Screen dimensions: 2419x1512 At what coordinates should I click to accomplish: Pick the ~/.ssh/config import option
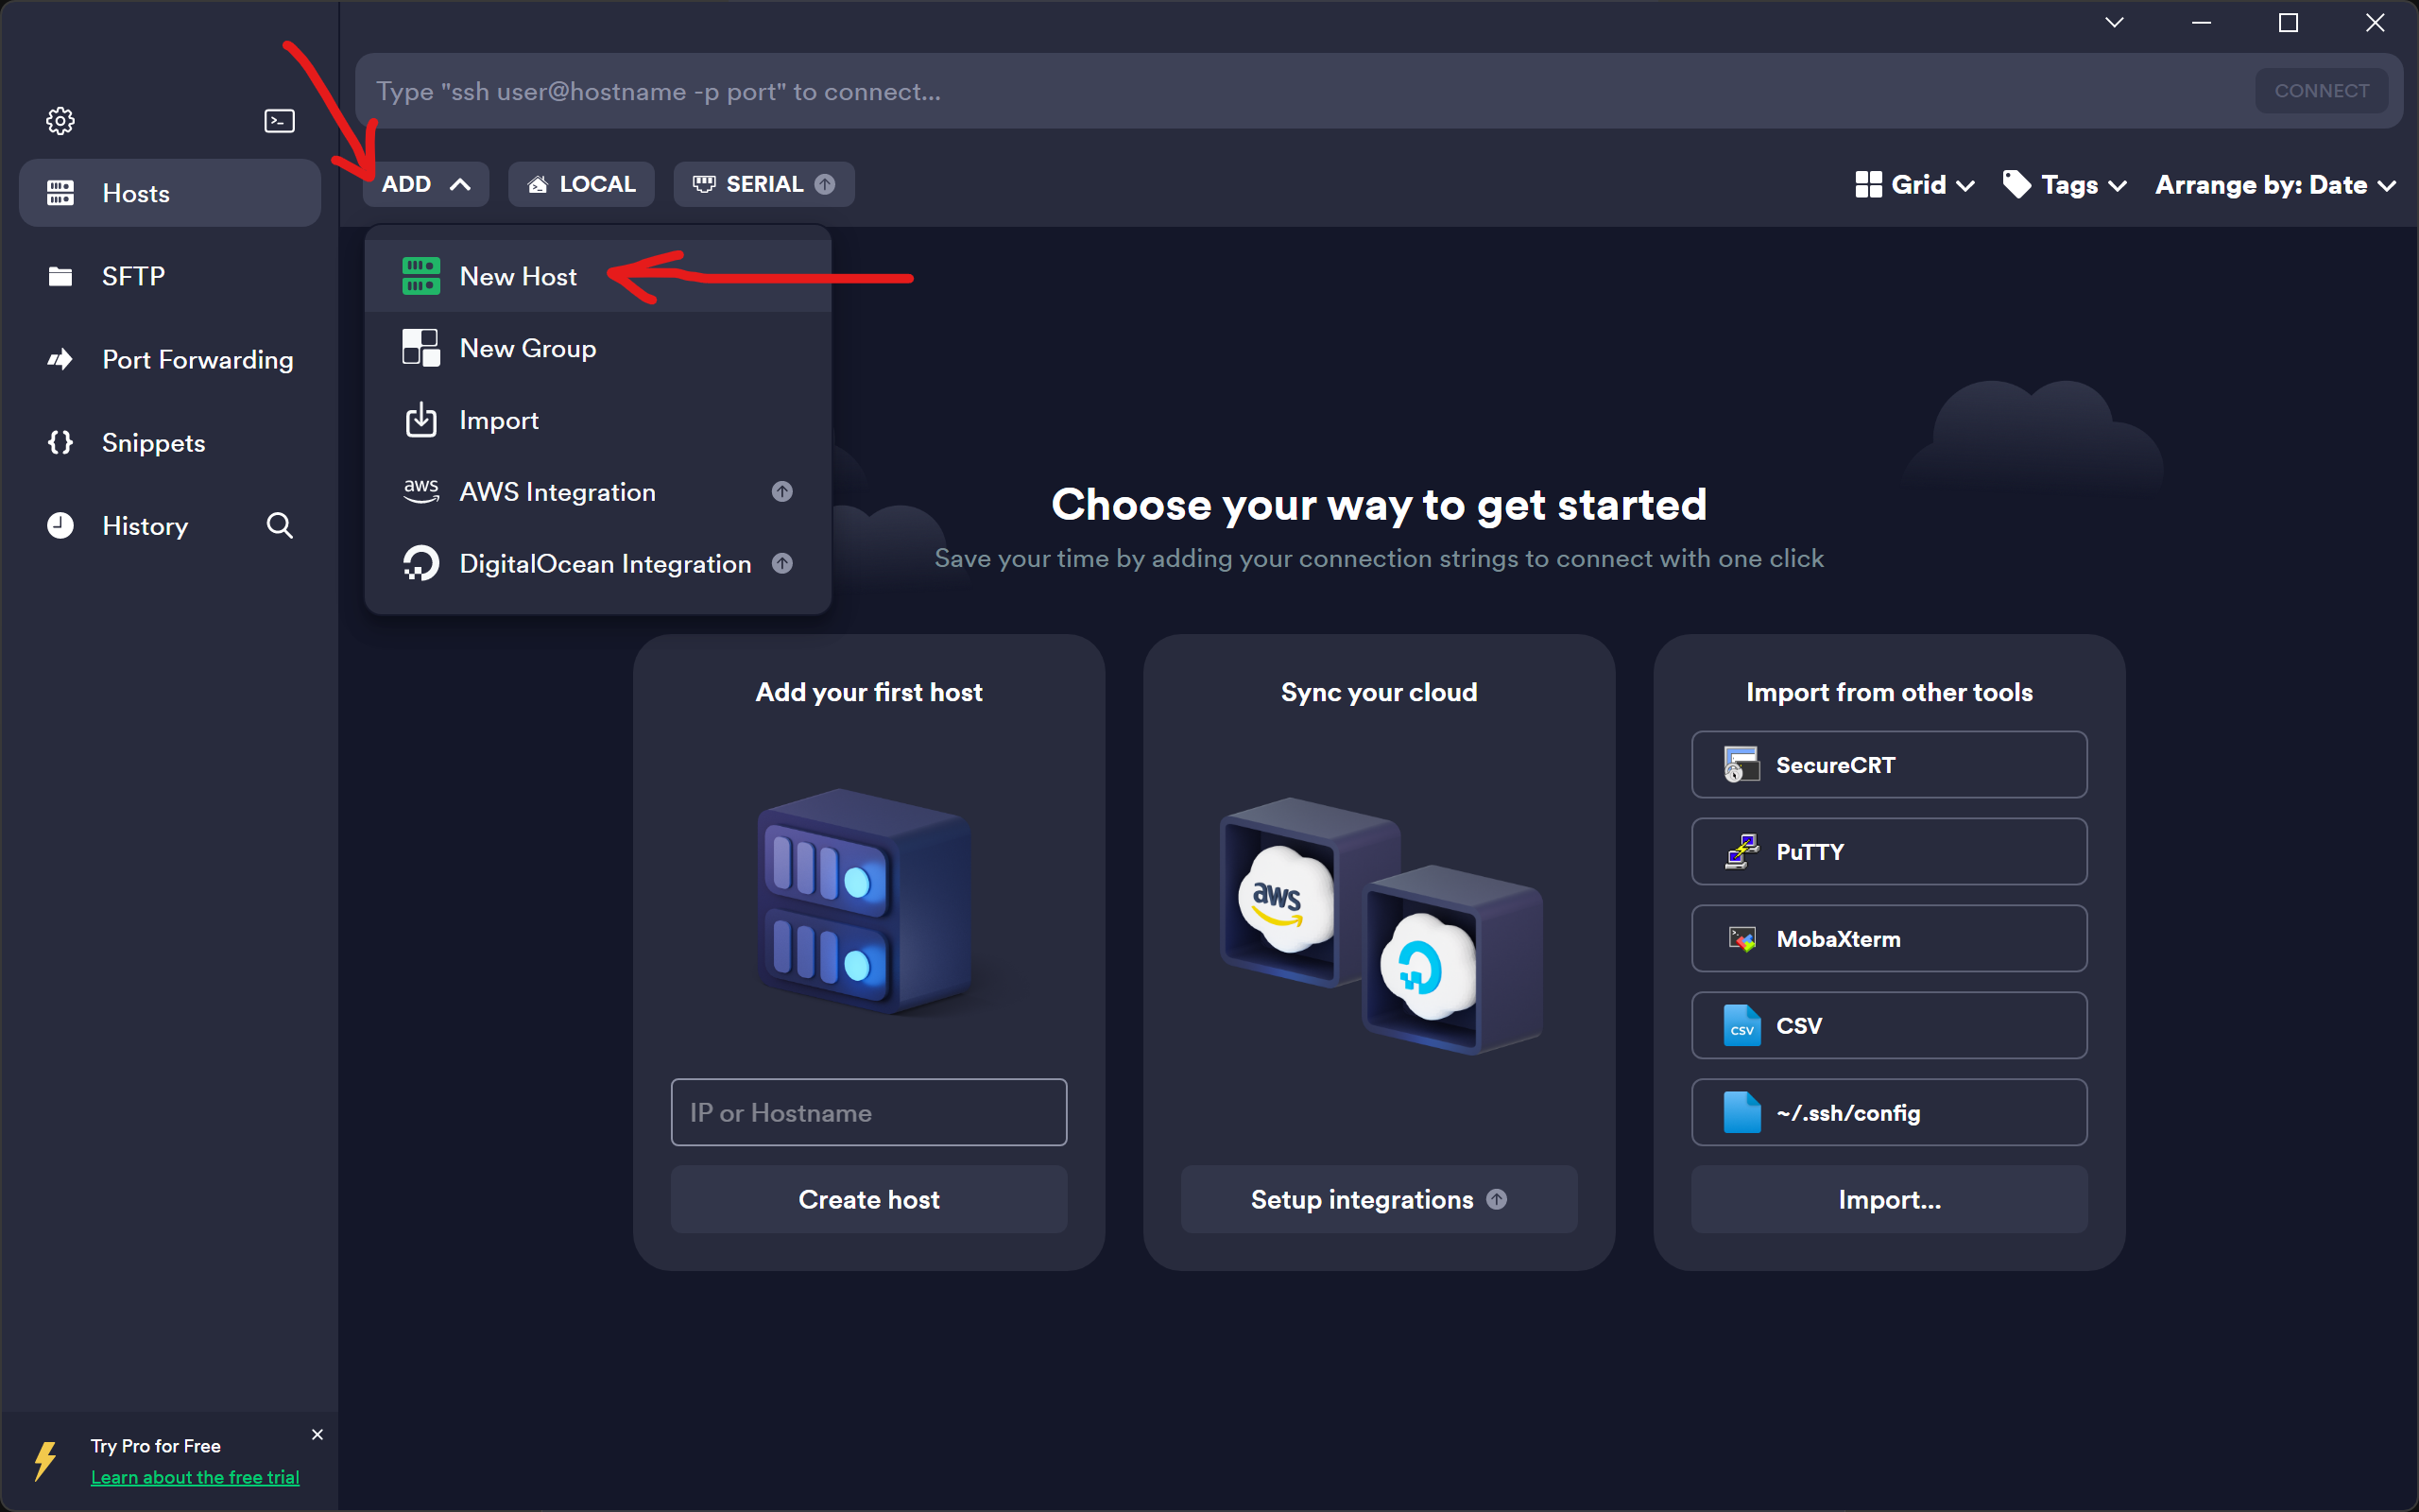tap(1888, 1113)
